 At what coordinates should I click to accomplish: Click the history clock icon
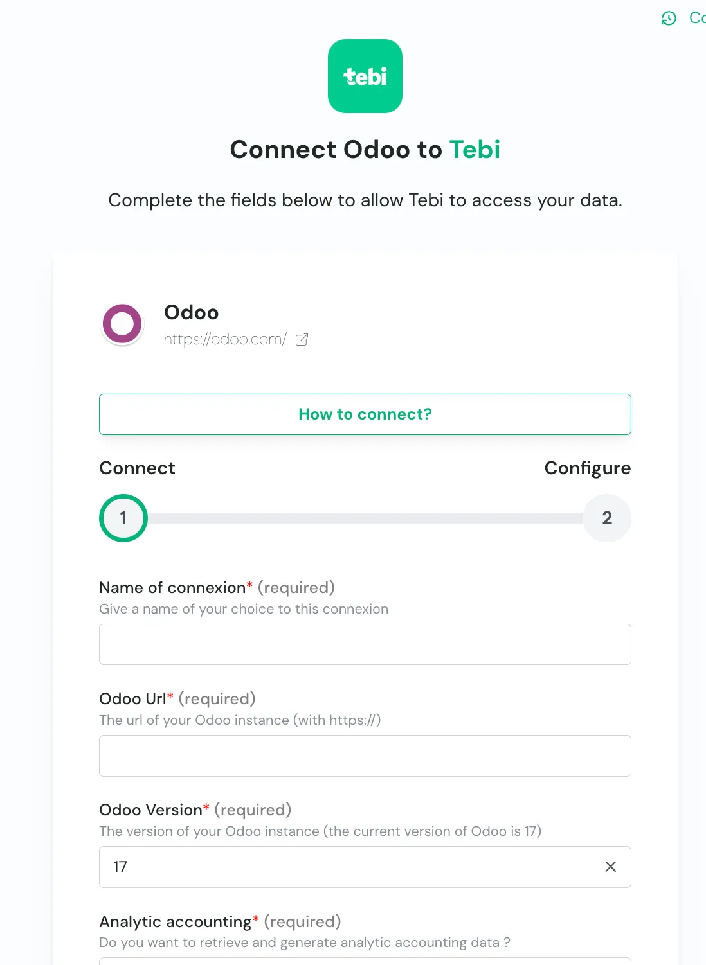click(x=669, y=19)
